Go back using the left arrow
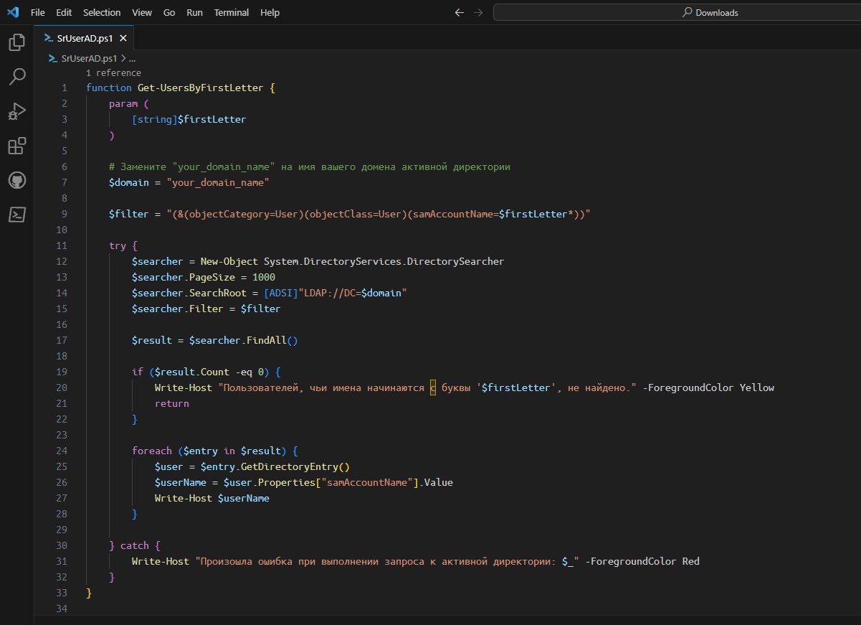 coord(460,12)
